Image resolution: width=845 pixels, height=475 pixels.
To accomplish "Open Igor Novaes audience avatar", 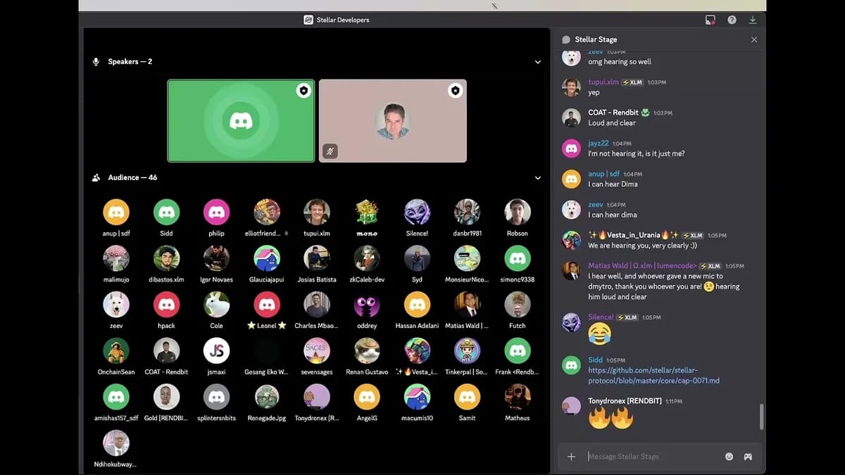I will 216,258.
